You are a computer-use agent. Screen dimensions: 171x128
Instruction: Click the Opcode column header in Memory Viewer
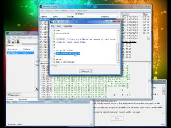coord(71,17)
